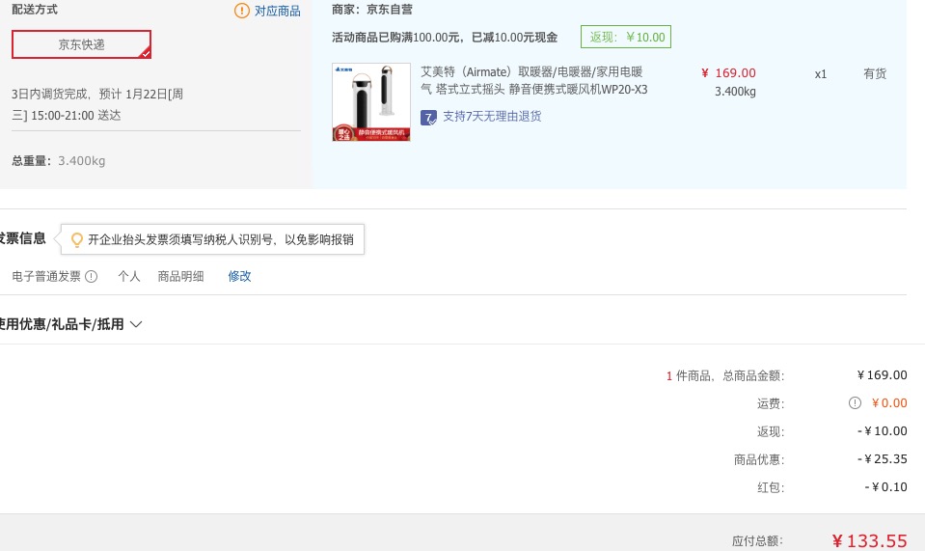Click the product price ¥169.00
This screenshot has height=551, width=925.
click(728, 73)
